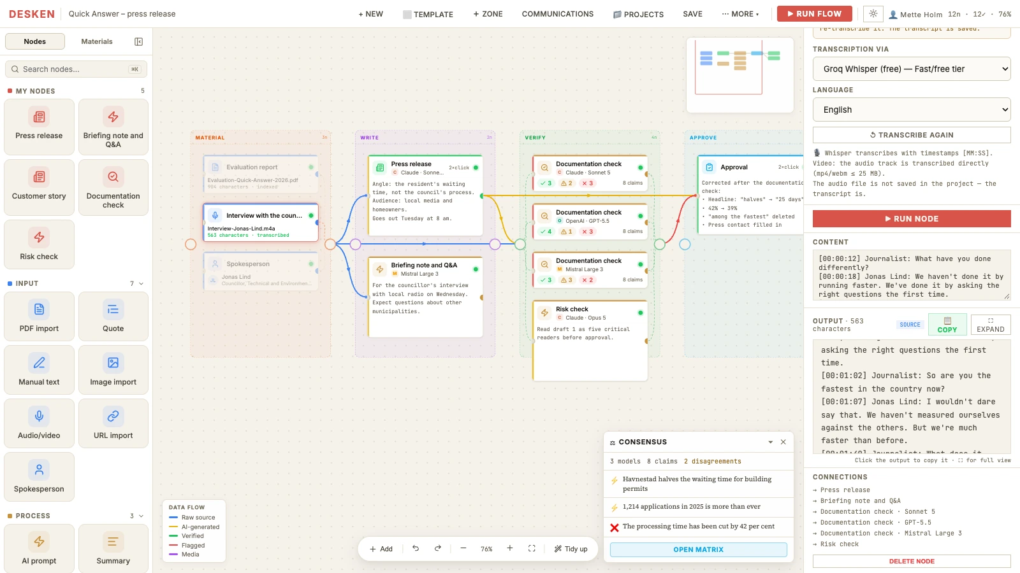Collapse the PROCESS section
Viewport: 1020px width, 573px height.
(141, 516)
